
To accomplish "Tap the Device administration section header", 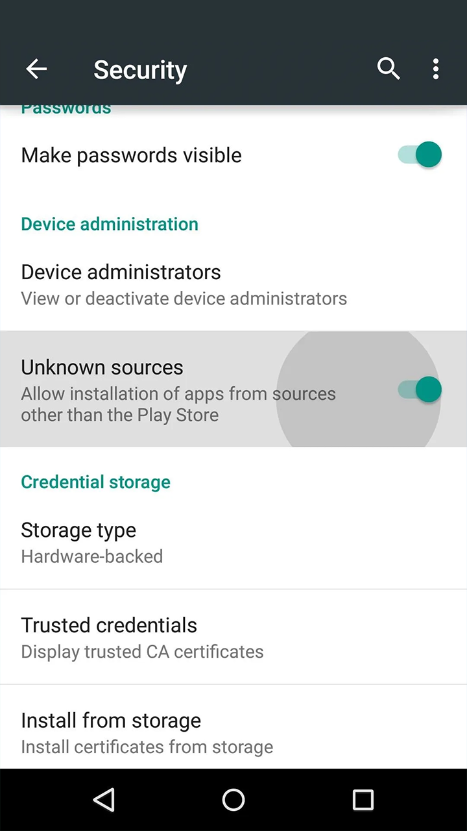I will click(110, 224).
